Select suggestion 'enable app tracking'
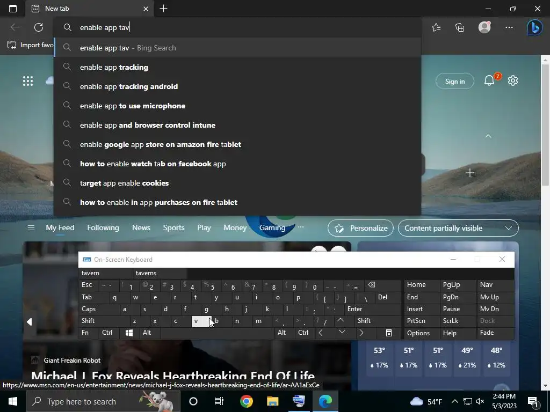550x412 pixels. point(237,67)
